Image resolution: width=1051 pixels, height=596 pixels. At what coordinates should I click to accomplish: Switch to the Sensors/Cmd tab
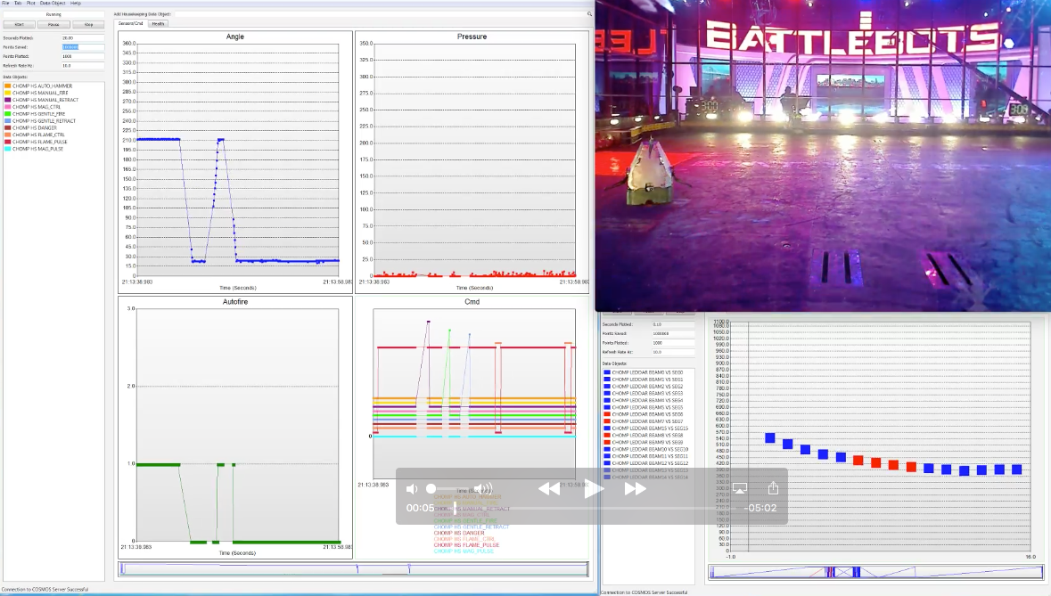131,23
